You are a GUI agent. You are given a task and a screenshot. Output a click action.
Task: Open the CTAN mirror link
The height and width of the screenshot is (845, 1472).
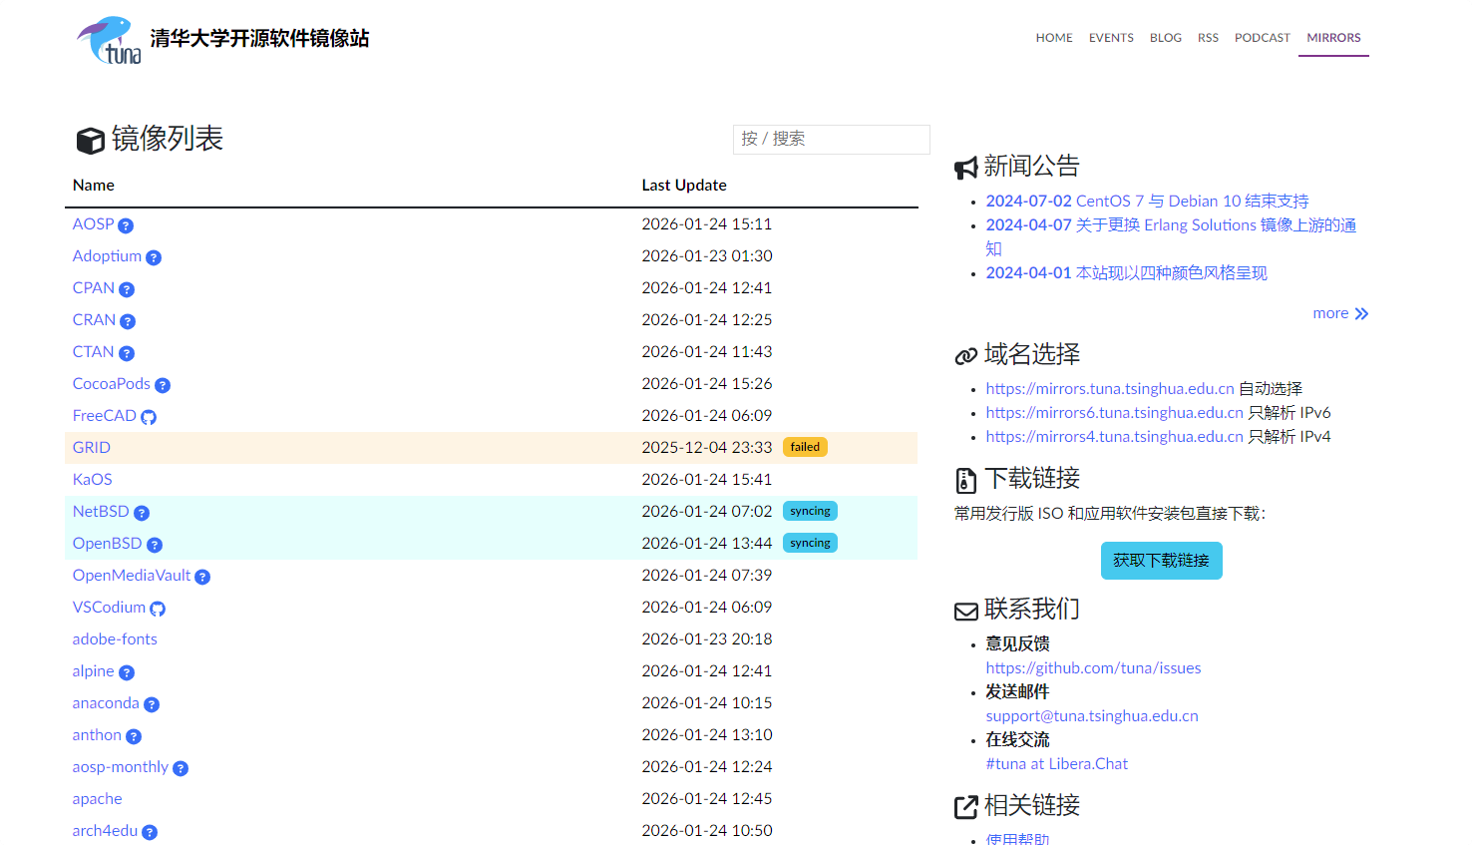(x=94, y=352)
